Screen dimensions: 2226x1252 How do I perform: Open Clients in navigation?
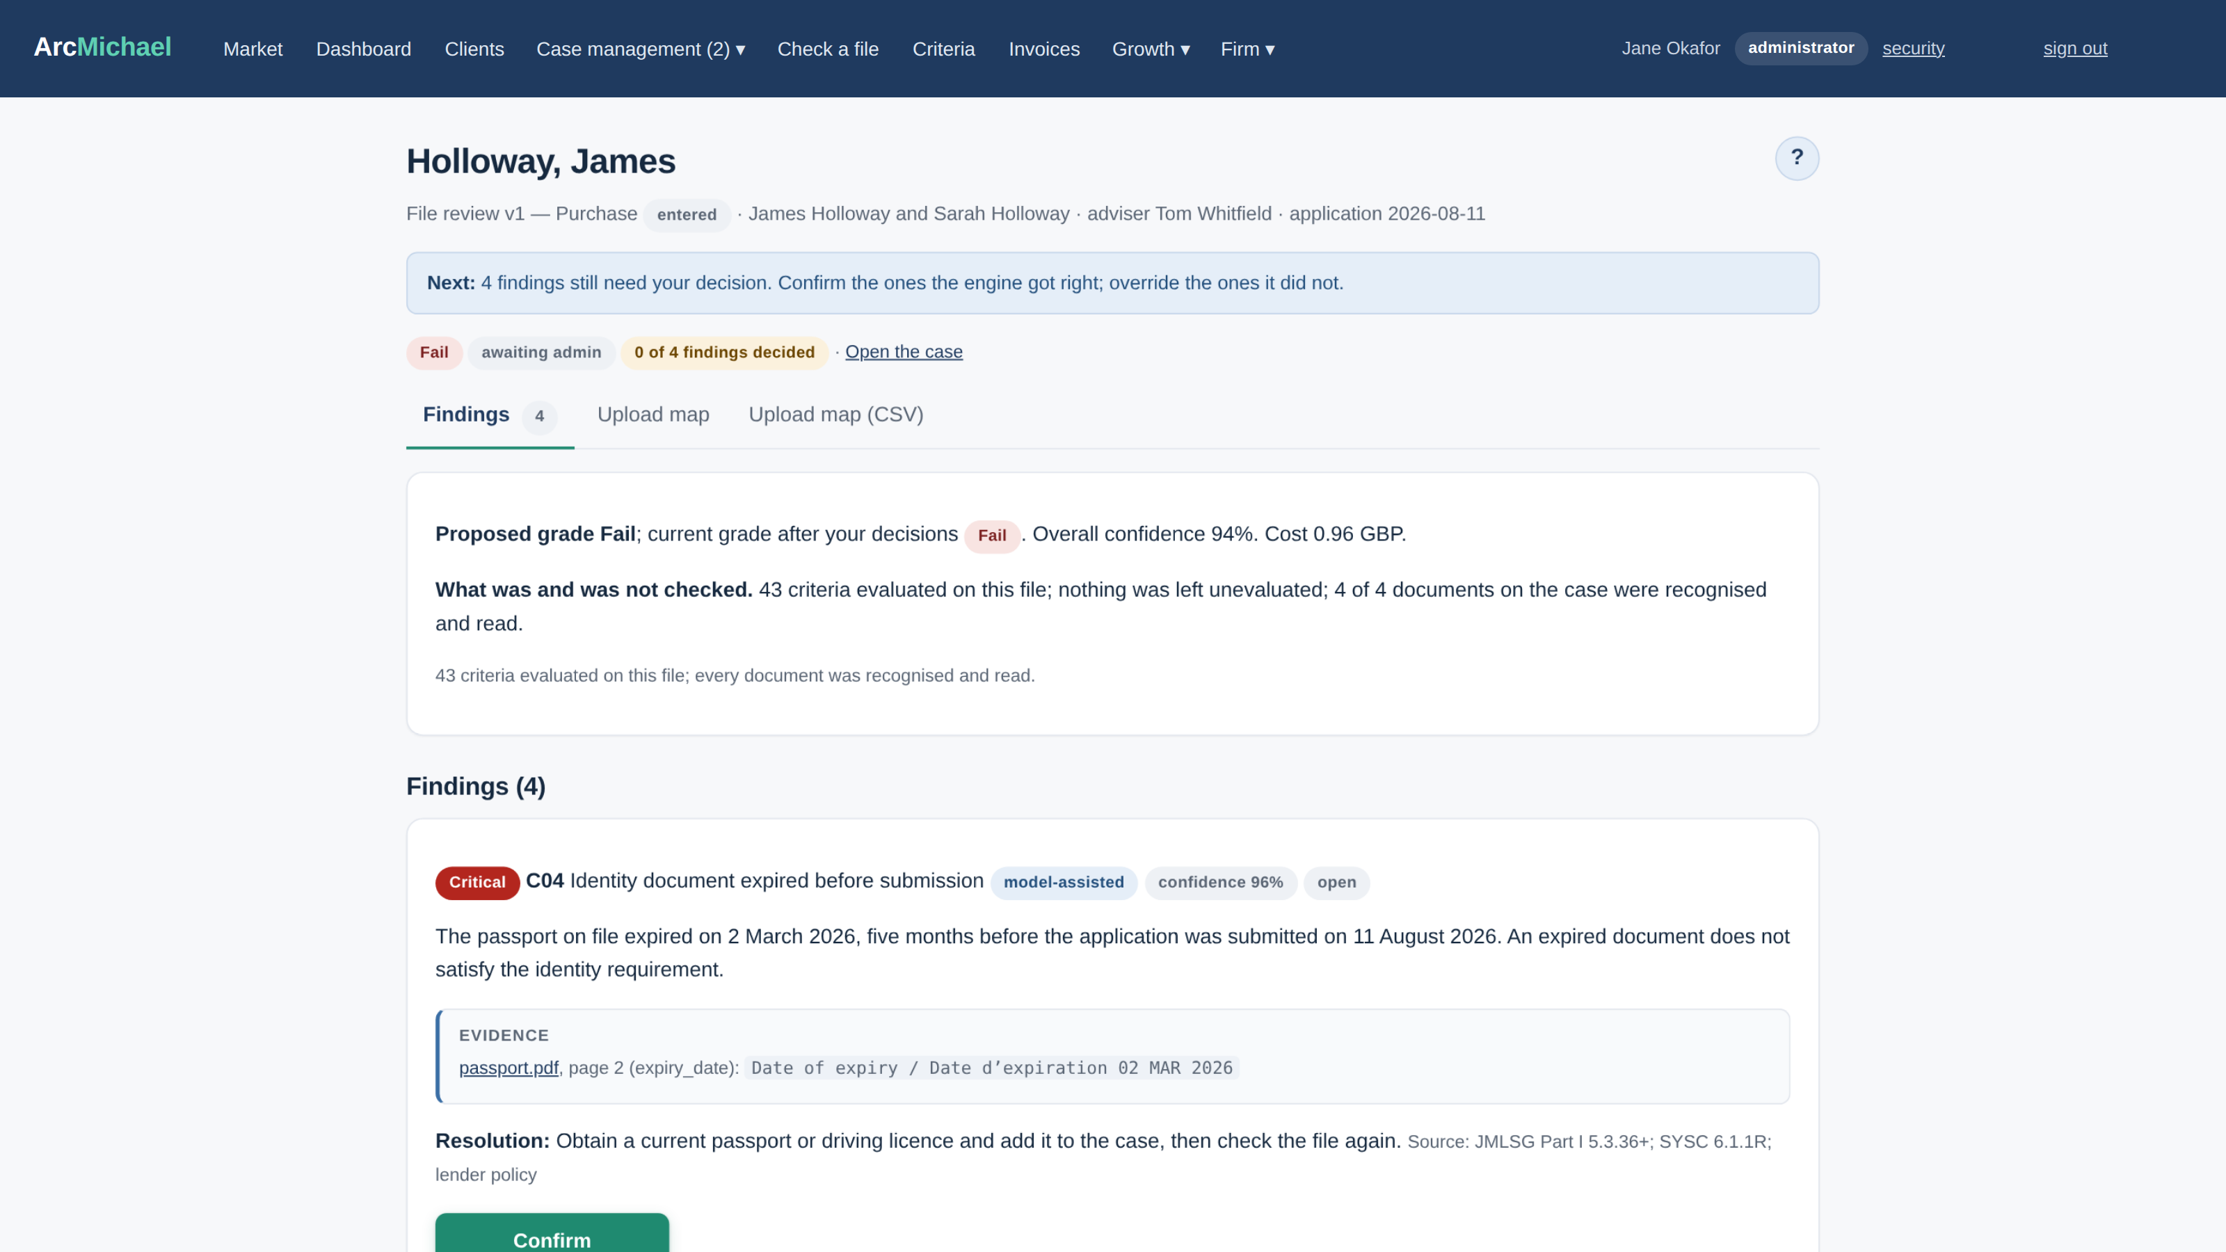[x=474, y=49]
